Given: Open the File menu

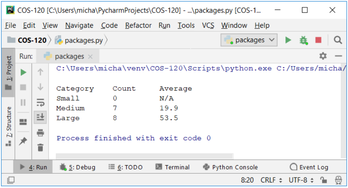Looking at the screenshot, I should (11, 25).
